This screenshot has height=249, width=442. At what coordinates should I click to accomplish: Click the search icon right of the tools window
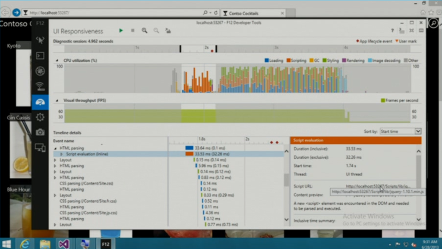(x=433, y=23)
